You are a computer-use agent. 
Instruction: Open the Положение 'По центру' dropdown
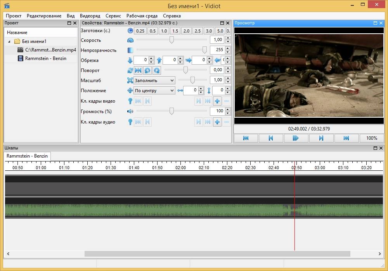pos(154,91)
